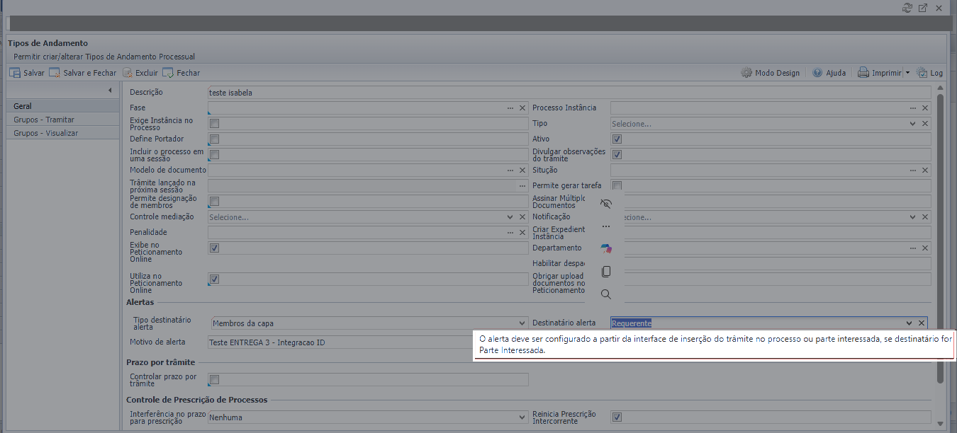This screenshot has height=433, width=957.
Task: Click the Salvar save icon
Action: pyautogui.click(x=14, y=72)
